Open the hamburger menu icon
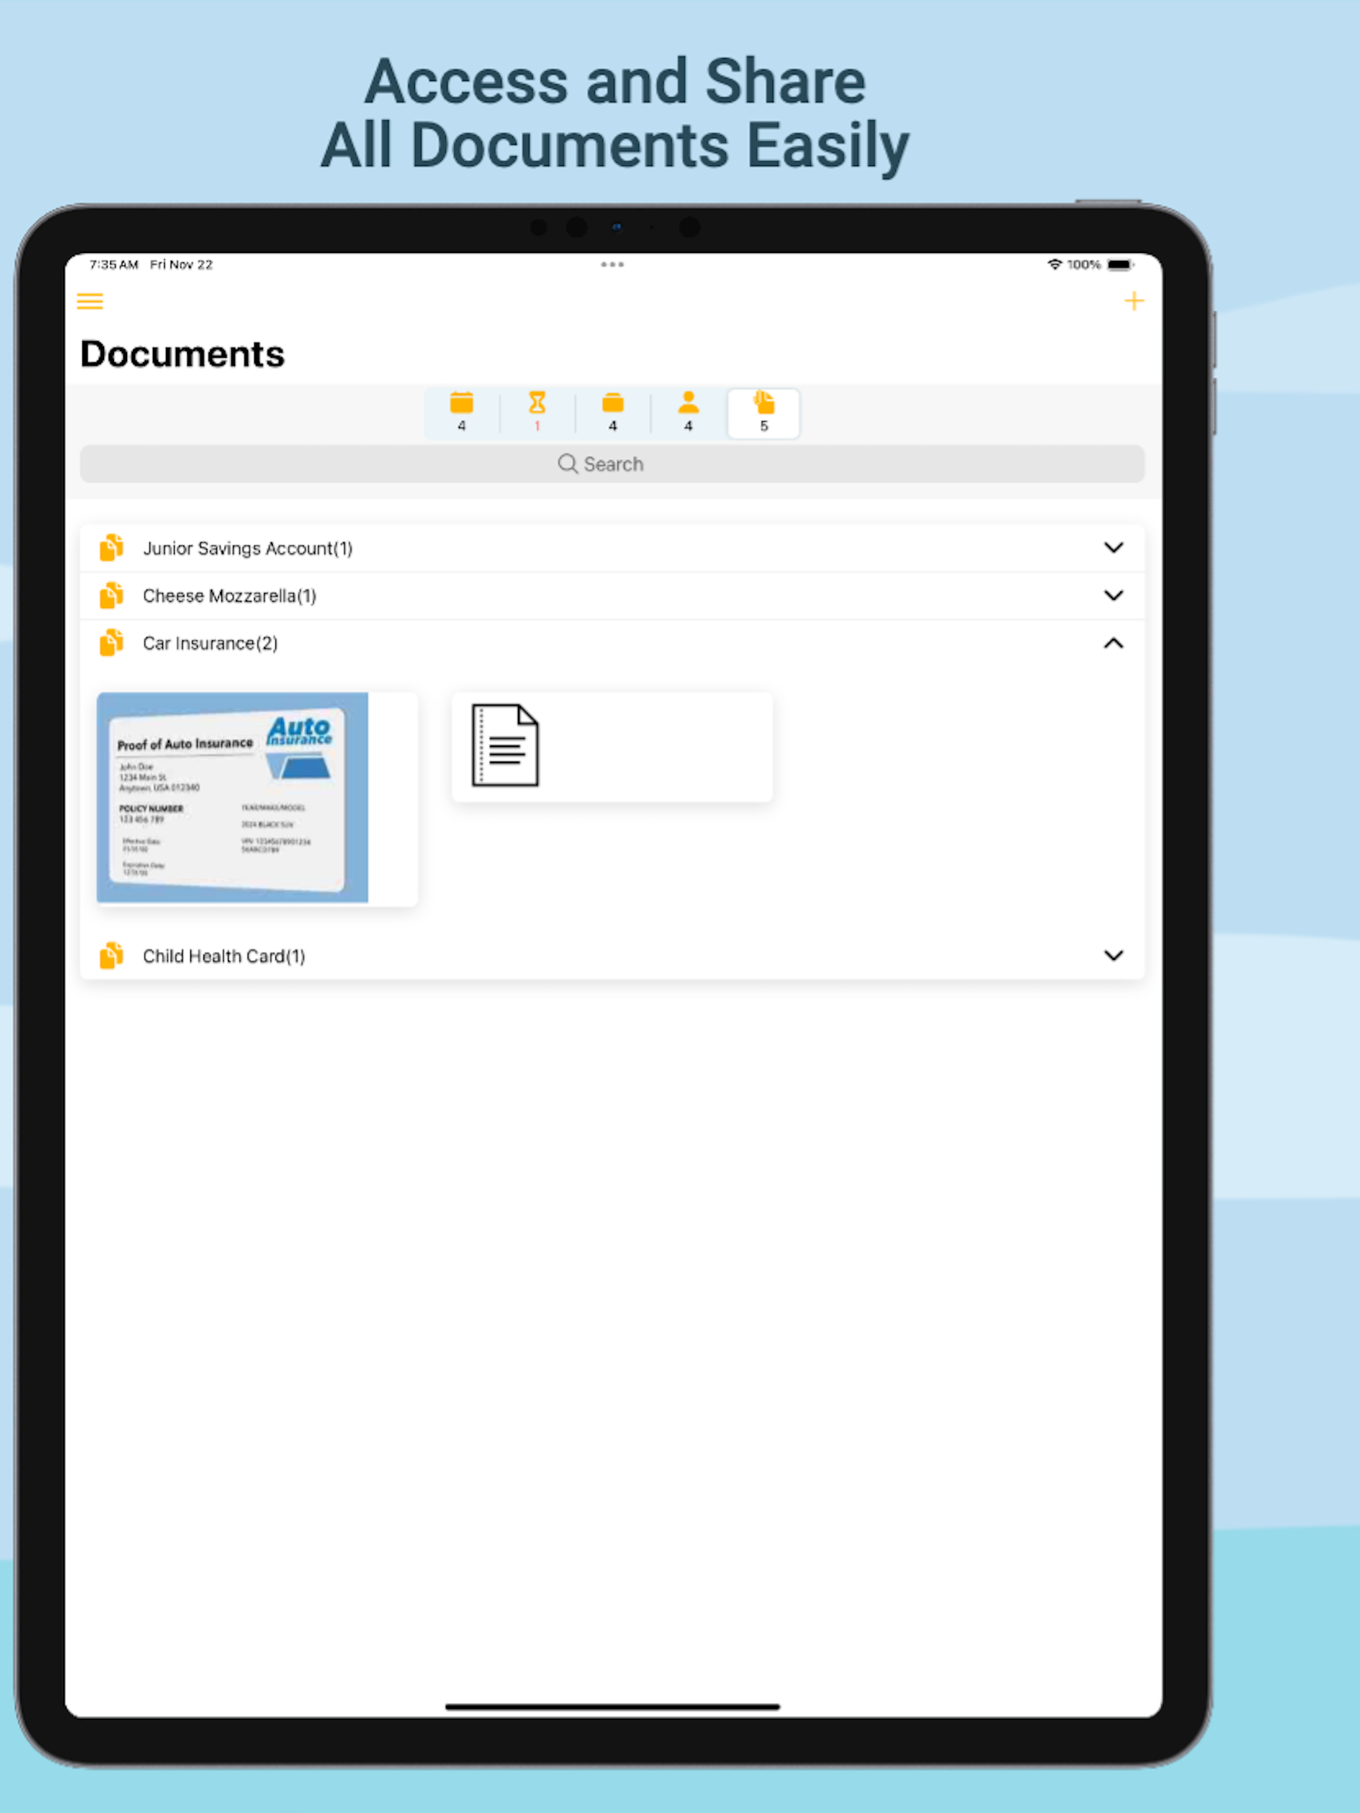The image size is (1360, 1813). pyautogui.click(x=90, y=302)
